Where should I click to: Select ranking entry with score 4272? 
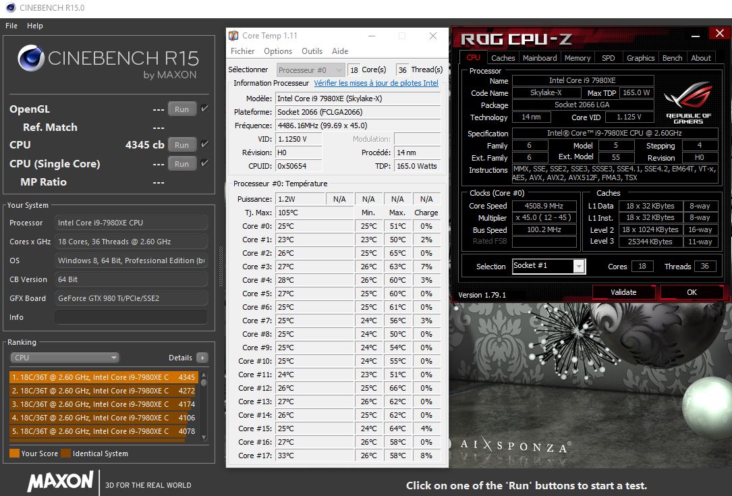pyautogui.click(x=104, y=391)
